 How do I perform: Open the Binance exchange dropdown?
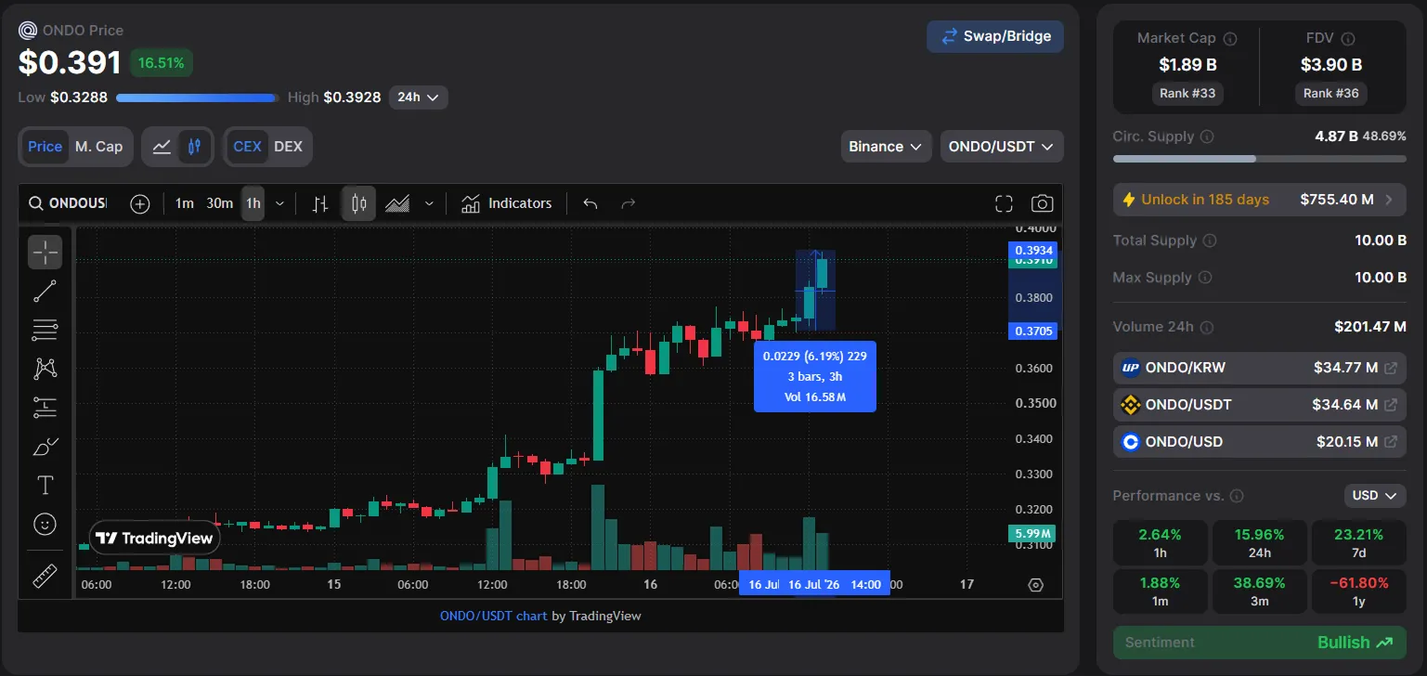click(x=886, y=147)
